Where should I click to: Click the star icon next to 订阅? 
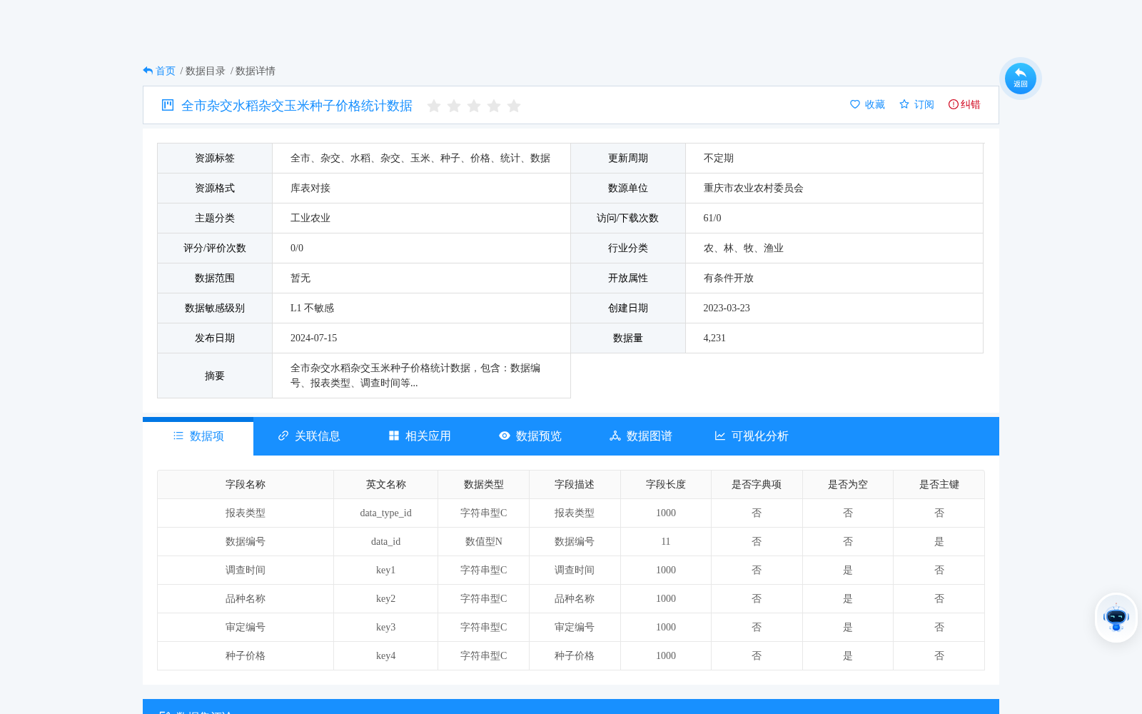pyautogui.click(x=904, y=104)
